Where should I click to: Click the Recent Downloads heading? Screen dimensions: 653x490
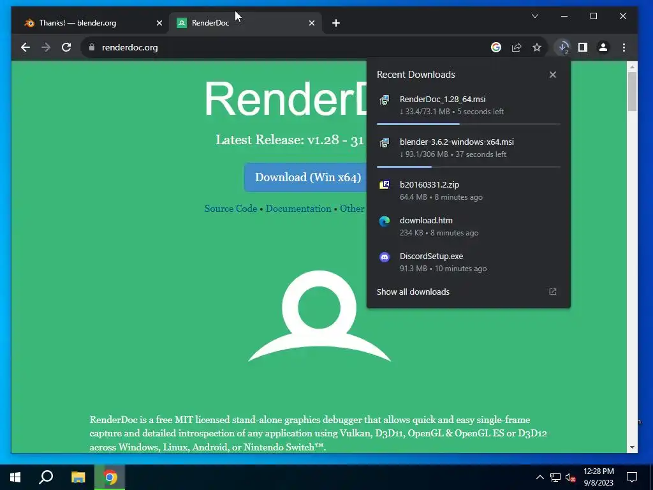point(416,75)
